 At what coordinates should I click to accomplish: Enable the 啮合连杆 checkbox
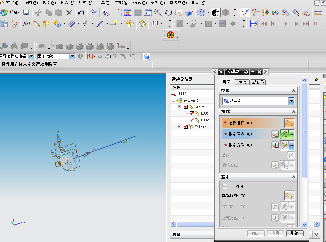click(225, 186)
